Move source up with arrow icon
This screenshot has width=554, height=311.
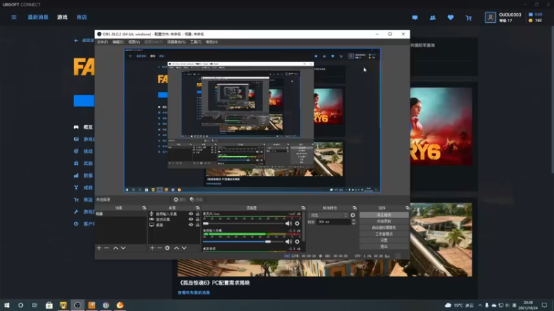(x=177, y=248)
